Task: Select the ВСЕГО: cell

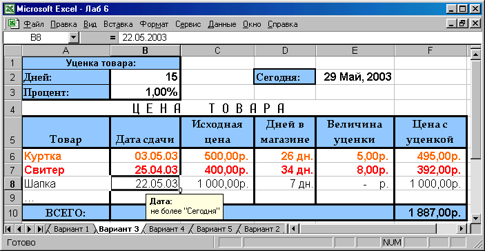Action: (x=66, y=212)
